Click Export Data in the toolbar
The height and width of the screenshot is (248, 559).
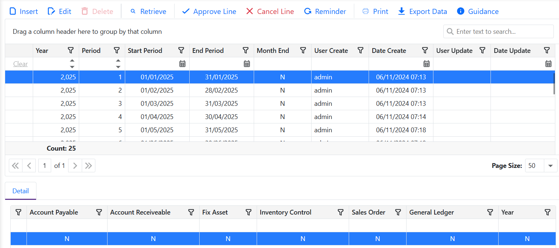tap(423, 11)
